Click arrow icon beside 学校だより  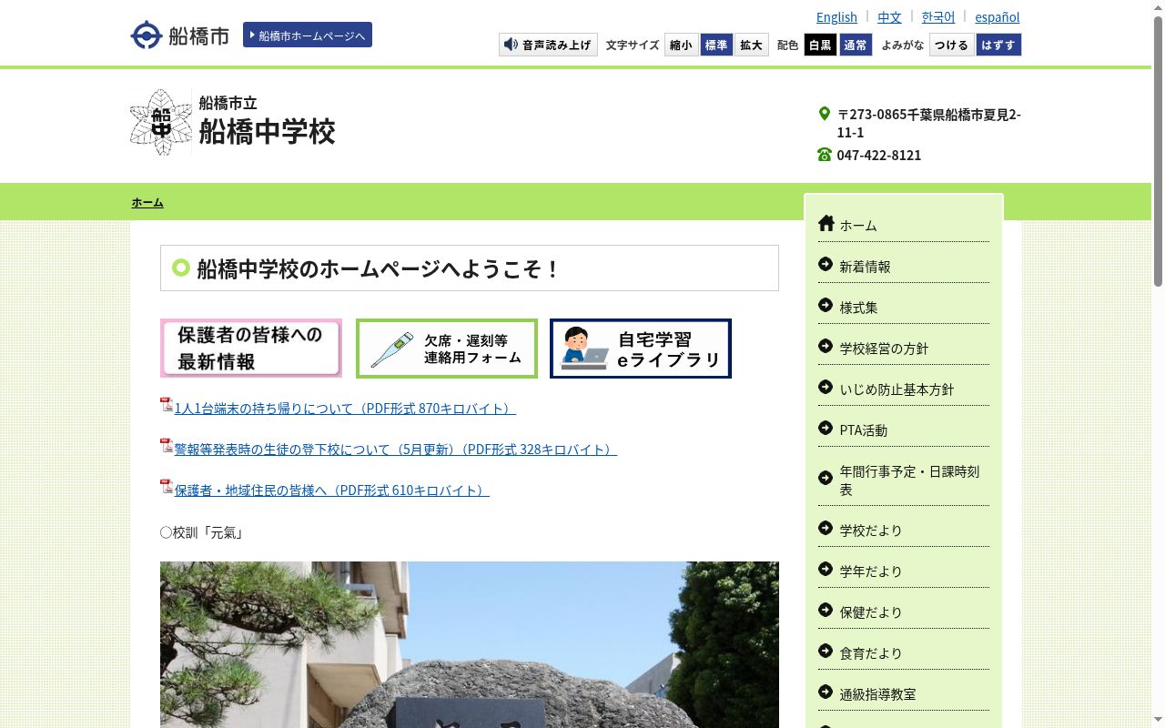826,528
